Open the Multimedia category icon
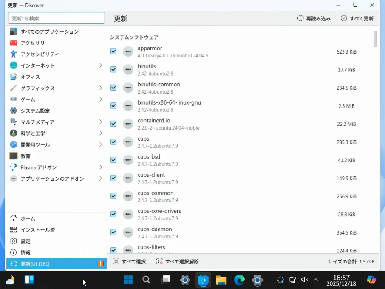385x289 pixels. coord(14,122)
